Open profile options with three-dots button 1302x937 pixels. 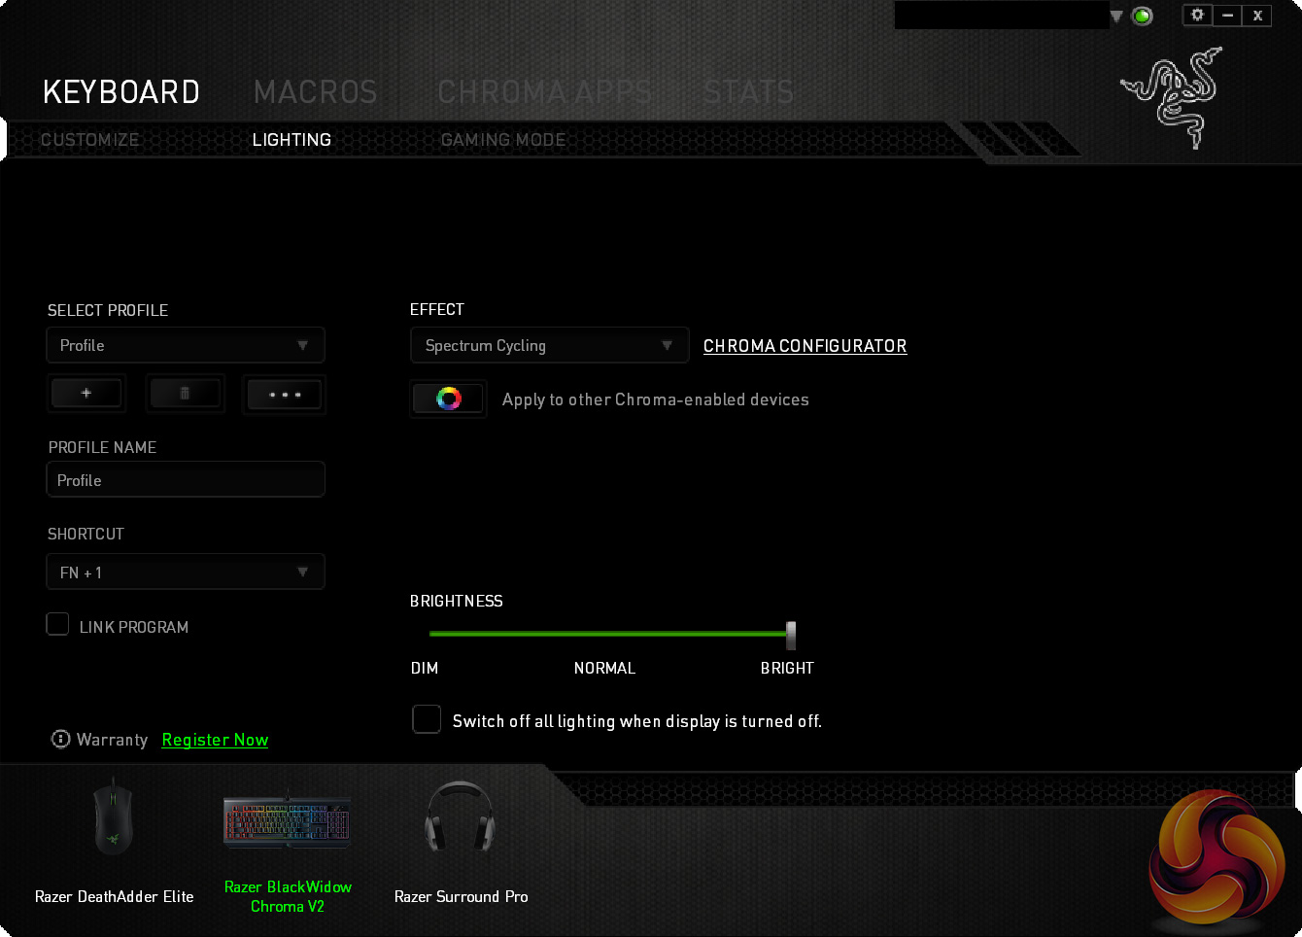(284, 394)
